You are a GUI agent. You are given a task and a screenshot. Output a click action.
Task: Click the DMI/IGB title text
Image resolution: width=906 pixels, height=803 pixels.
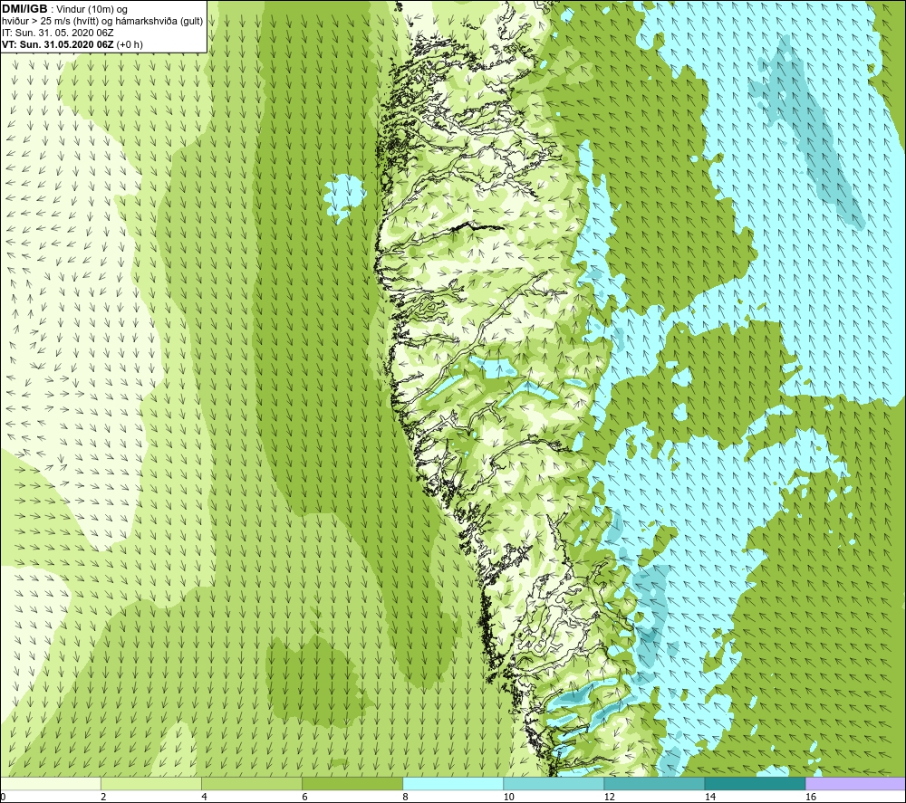coord(24,9)
